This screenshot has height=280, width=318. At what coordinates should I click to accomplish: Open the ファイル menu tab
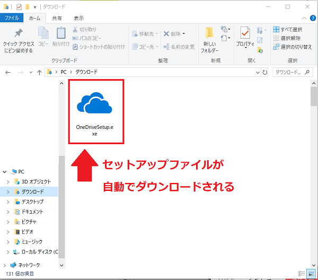12,18
